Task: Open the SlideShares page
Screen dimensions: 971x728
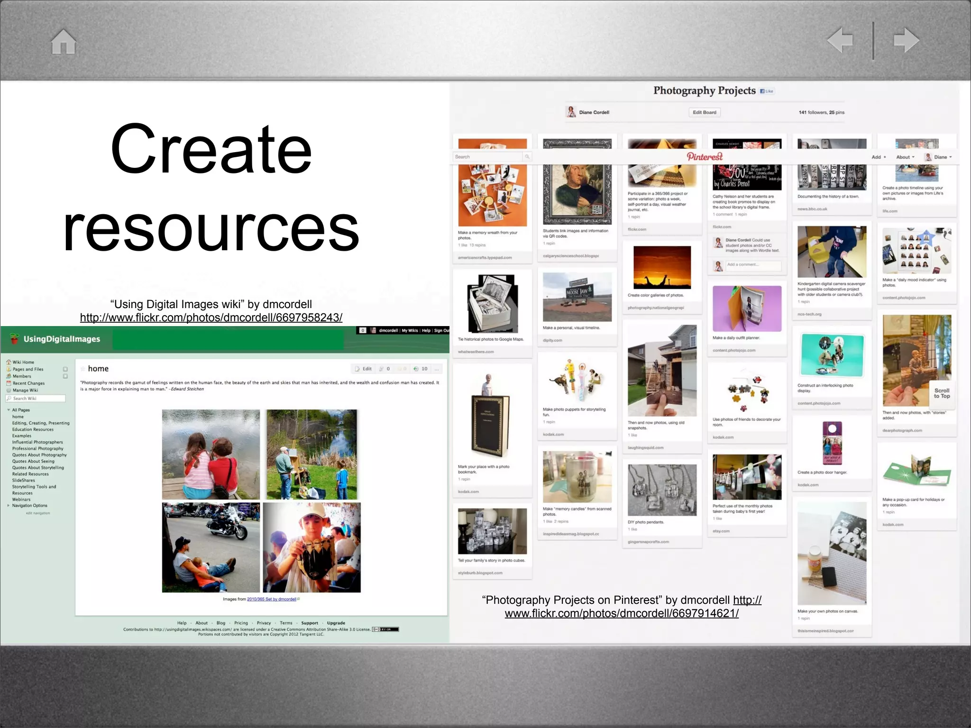Action: click(24, 481)
